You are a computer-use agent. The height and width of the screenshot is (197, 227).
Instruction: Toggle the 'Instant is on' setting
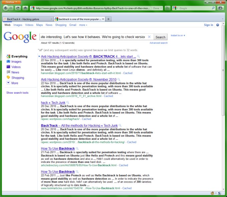click(178, 35)
